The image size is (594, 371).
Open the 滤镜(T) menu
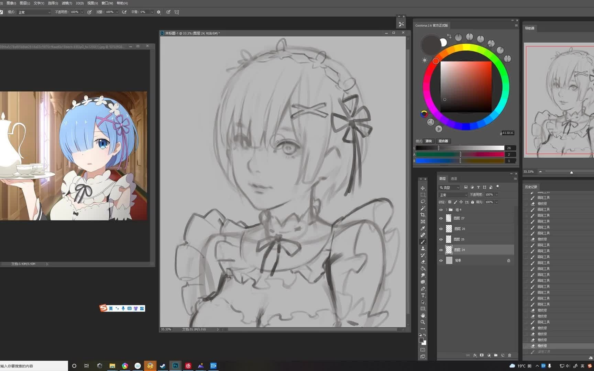[x=67, y=3]
